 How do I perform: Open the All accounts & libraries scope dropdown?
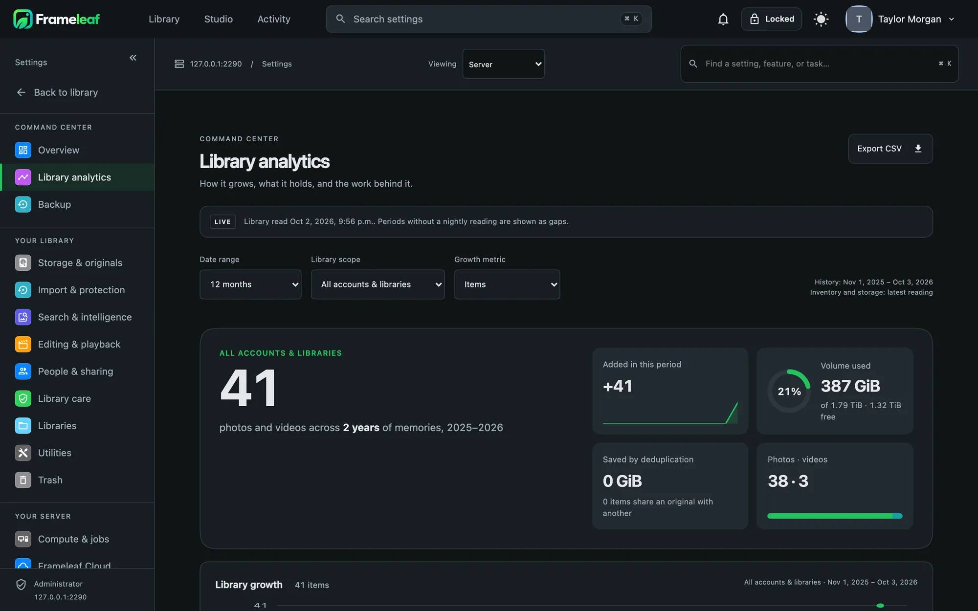tap(378, 284)
